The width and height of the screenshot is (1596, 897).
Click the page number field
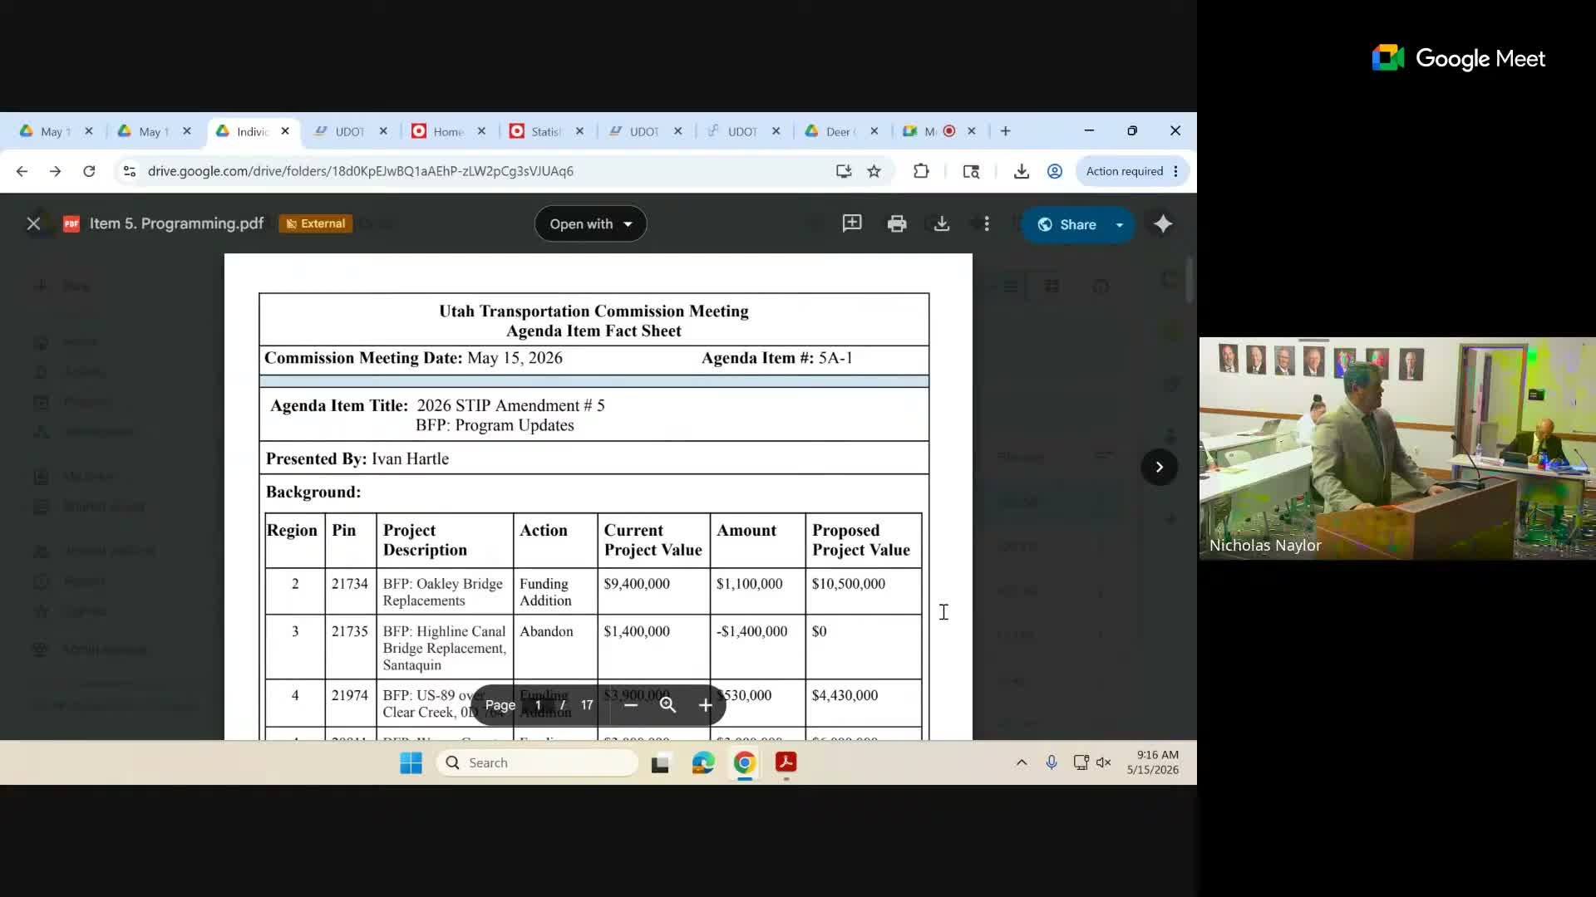coord(539,705)
